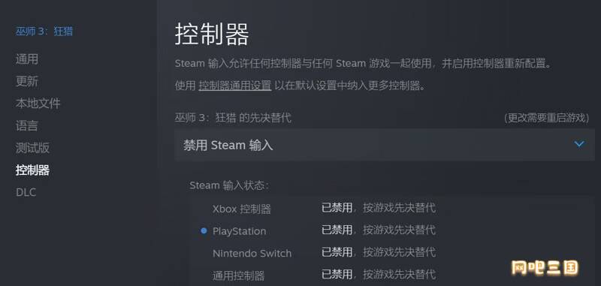
Task: Select the Xbox 控制器 row
Action: [391, 208]
